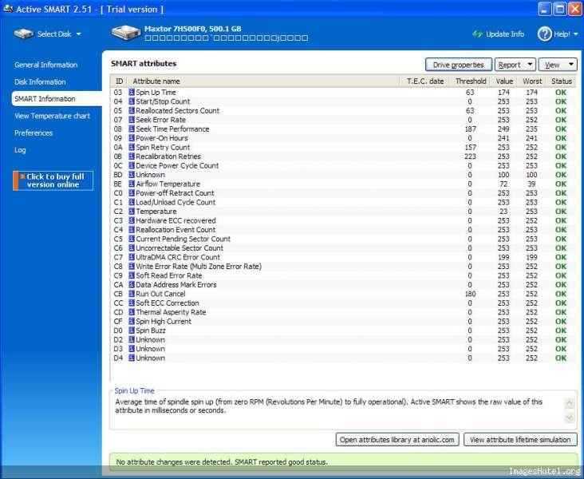Go to General Information page
This screenshot has height=479, width=584.
point(45,65)
